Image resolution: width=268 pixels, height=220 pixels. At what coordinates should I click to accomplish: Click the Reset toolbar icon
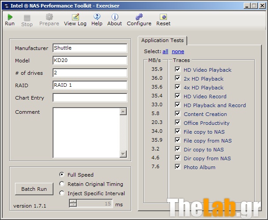click(x=163, y=17)
